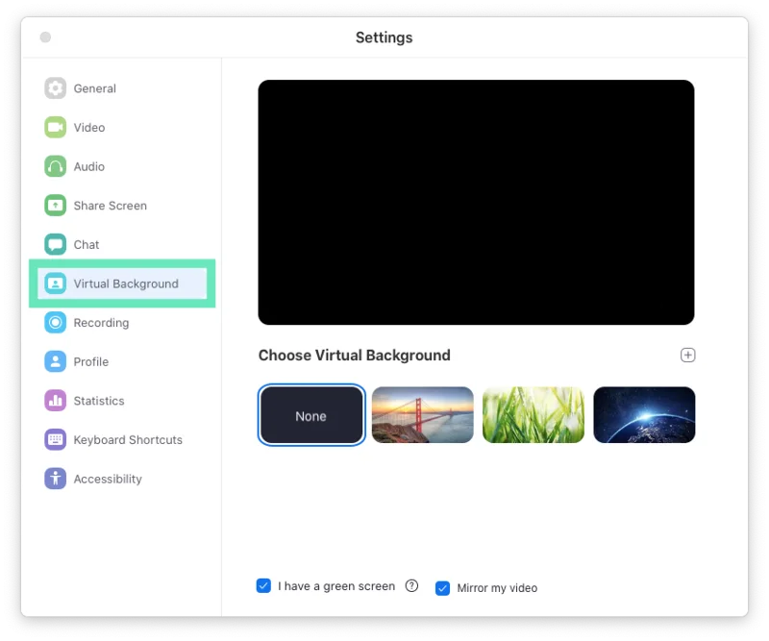
Task: Open the Chat bubble icon
Action: [56, 245]
